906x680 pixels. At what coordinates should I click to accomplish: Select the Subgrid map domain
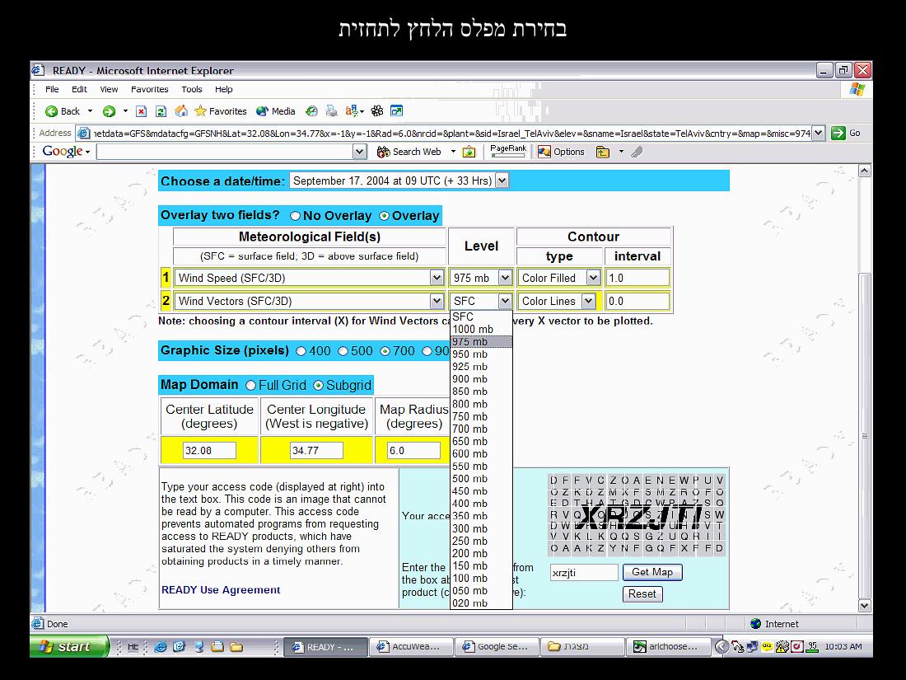[319, 385]
